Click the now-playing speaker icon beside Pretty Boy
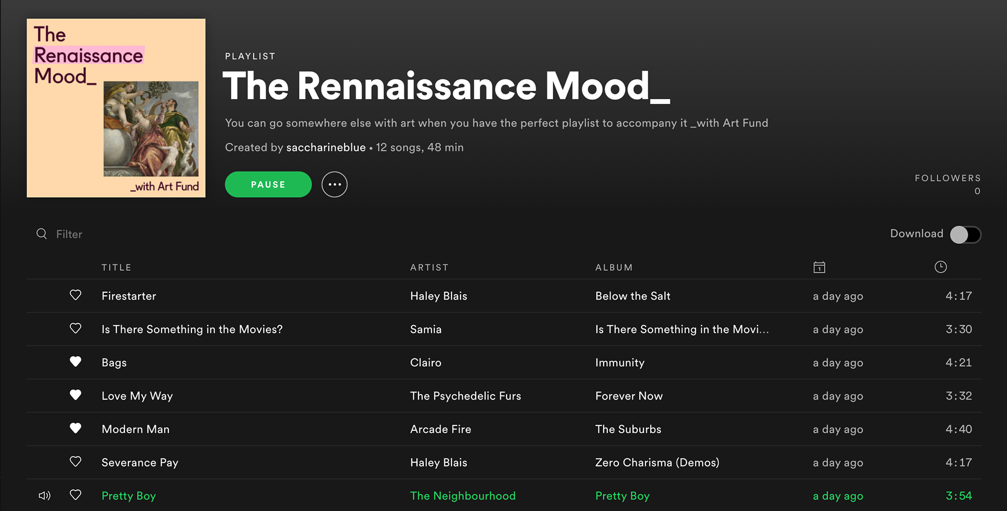The width and height of the screenshot is (1007, 511). pos(45,496)
